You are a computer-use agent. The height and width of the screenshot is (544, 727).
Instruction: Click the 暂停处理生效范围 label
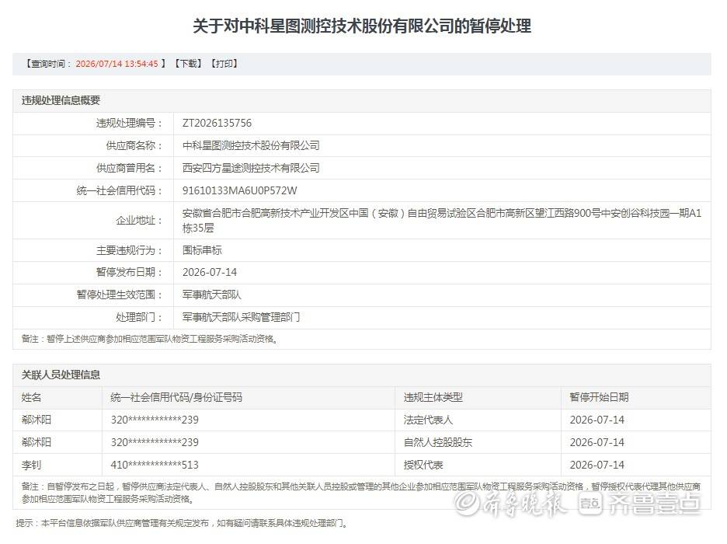pos(120,295)
